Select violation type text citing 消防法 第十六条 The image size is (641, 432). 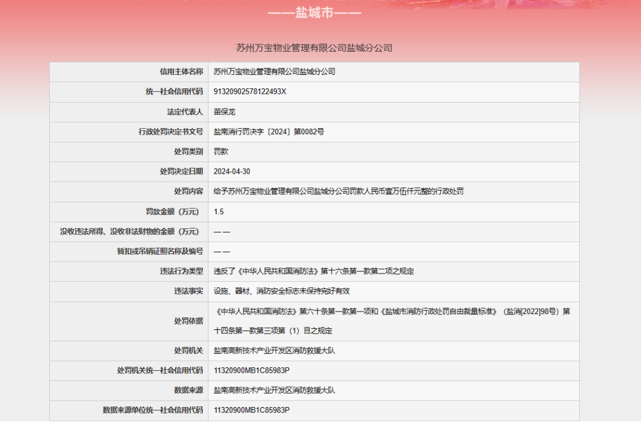point(313,271)
